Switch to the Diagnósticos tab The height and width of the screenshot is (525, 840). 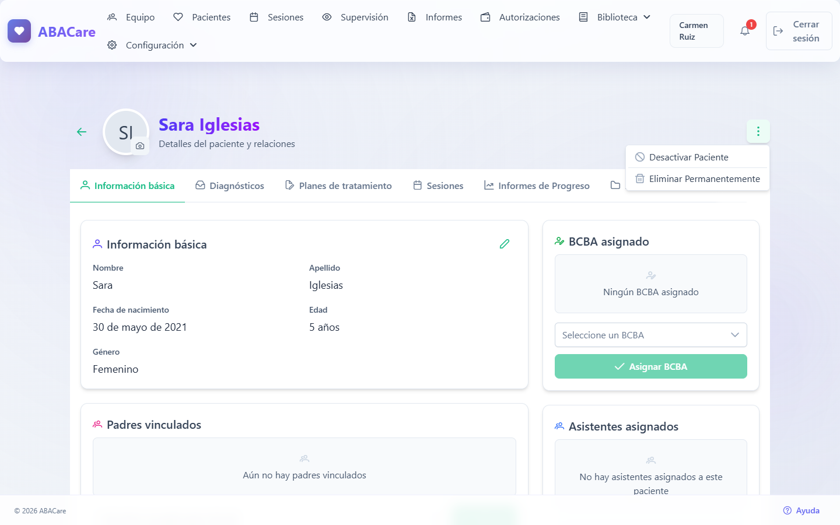(x=230, y=185)
